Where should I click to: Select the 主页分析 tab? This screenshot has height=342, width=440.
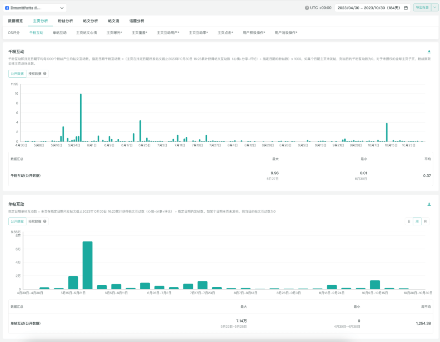click(x=40, y=21)
